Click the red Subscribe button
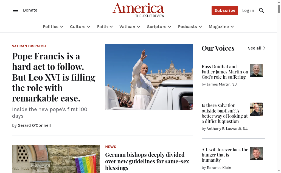281x173 pixels. pyautogui.click(x=225, y=10)
